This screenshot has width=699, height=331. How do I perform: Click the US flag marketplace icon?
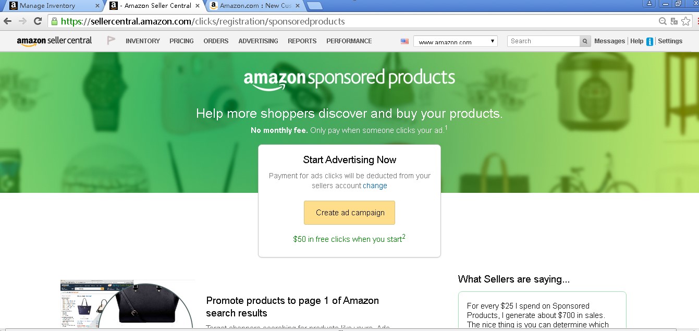coord(404,41)
